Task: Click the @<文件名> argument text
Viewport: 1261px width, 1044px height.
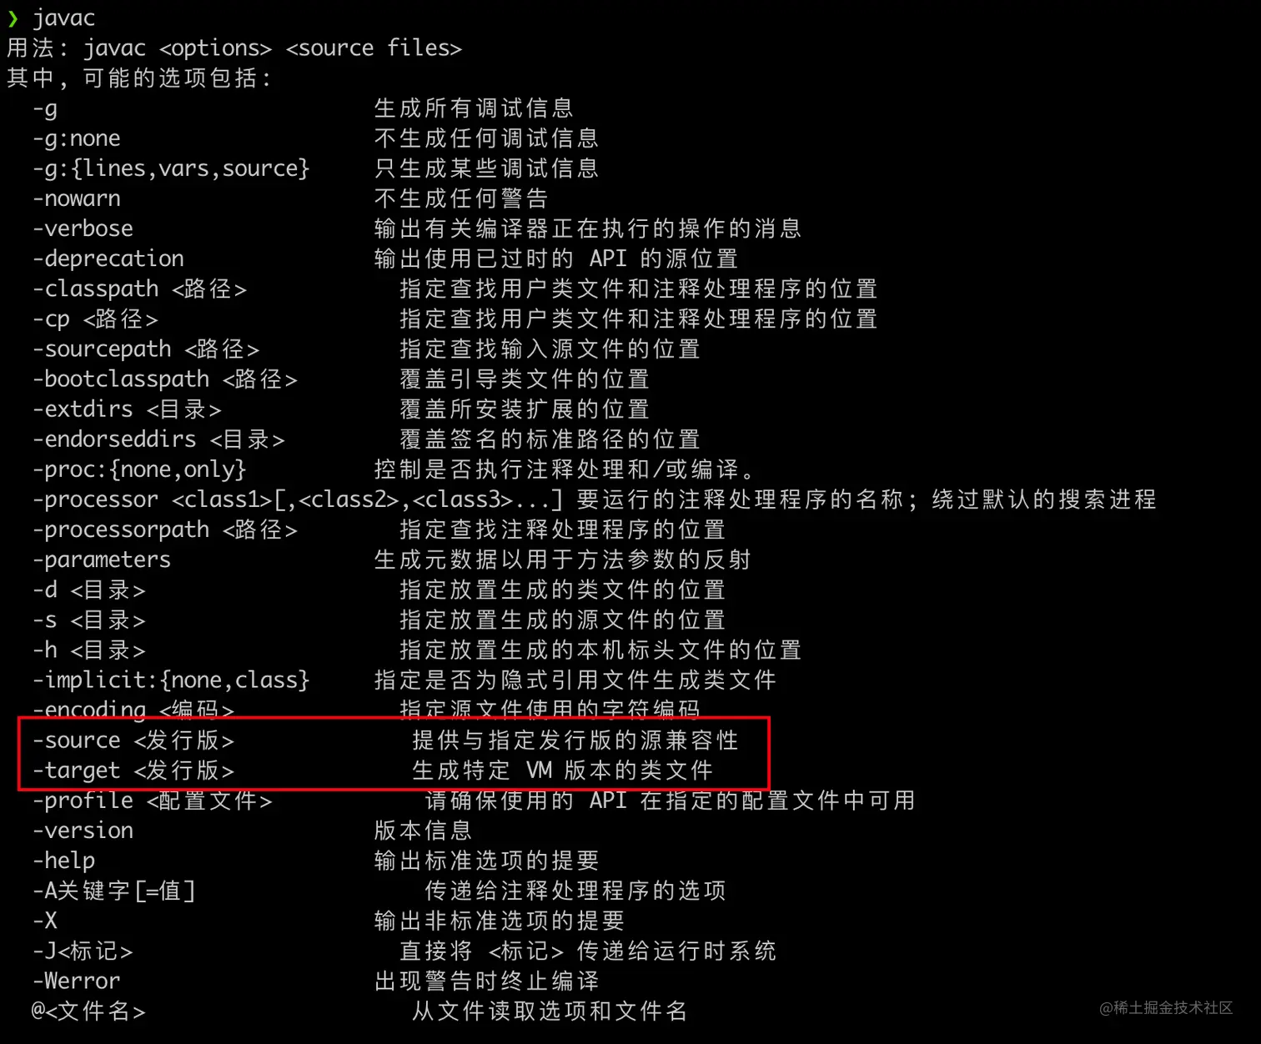Action: 88,1011
